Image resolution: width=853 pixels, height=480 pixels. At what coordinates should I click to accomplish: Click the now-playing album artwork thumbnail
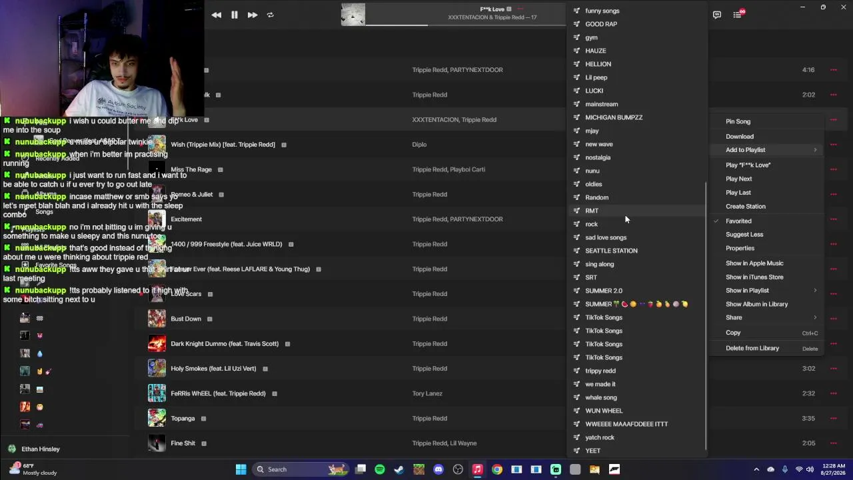(353, 14)
